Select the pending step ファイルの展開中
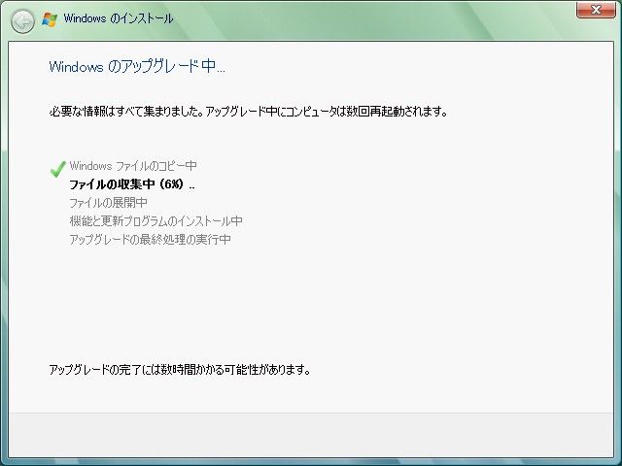Image resolution: width=622 pixels, height=466 pixels. tap(108, 203)
